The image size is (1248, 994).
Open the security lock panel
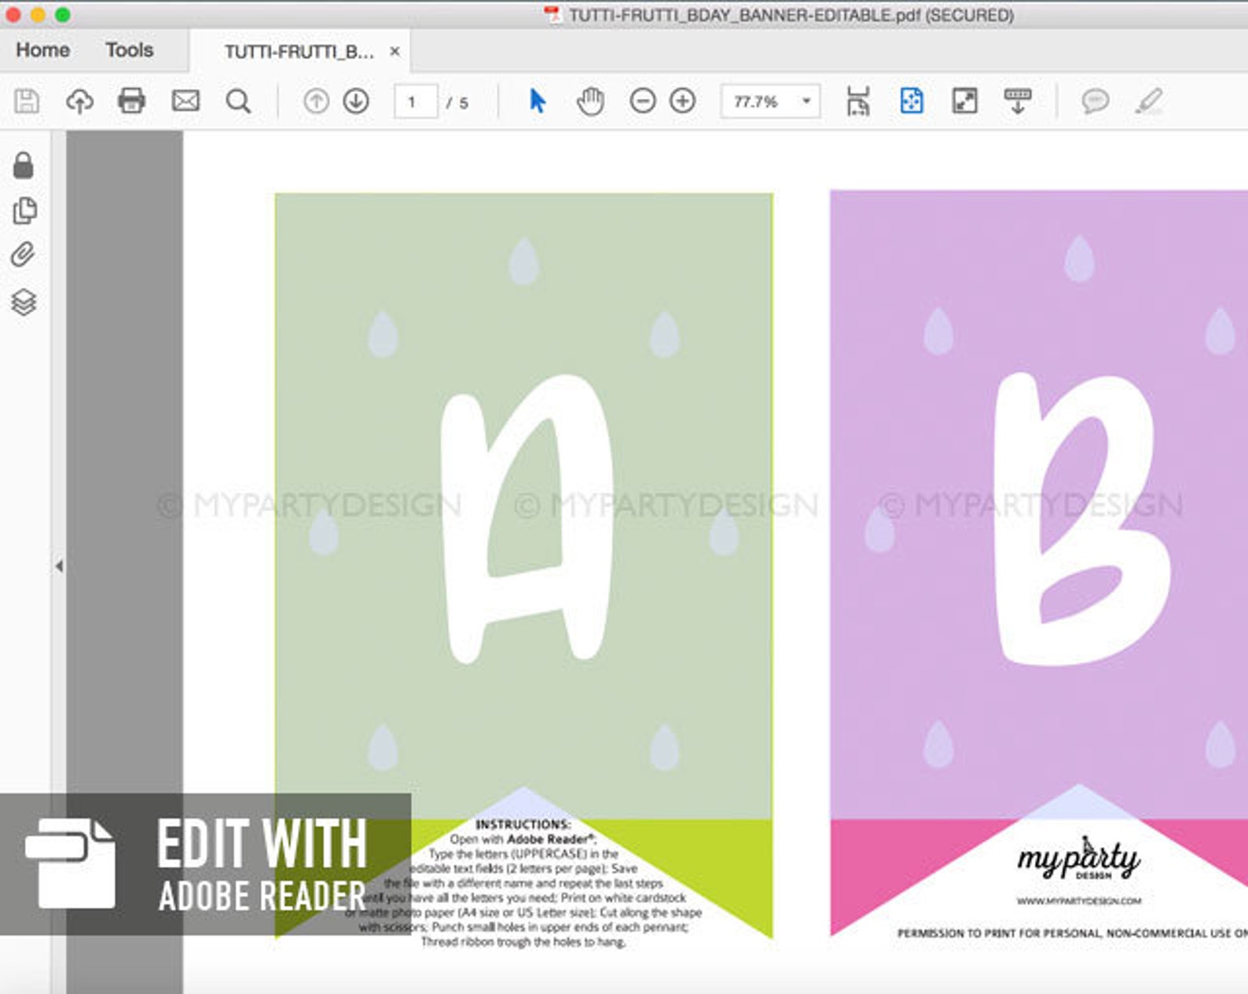tap(24, 165)
